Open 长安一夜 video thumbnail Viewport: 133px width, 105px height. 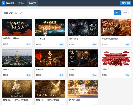coord(50,58)
